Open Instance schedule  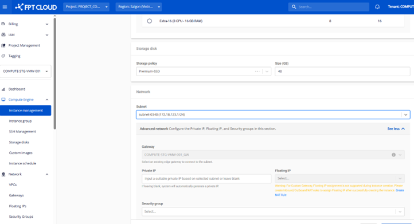[x=22, y=163]
